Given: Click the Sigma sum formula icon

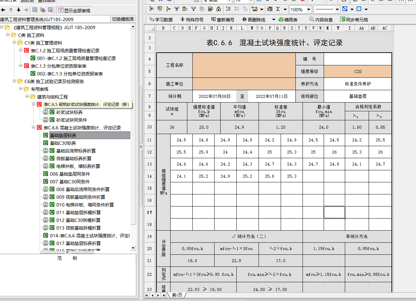Looking at the screenshot, I should [x=278, y=9].
